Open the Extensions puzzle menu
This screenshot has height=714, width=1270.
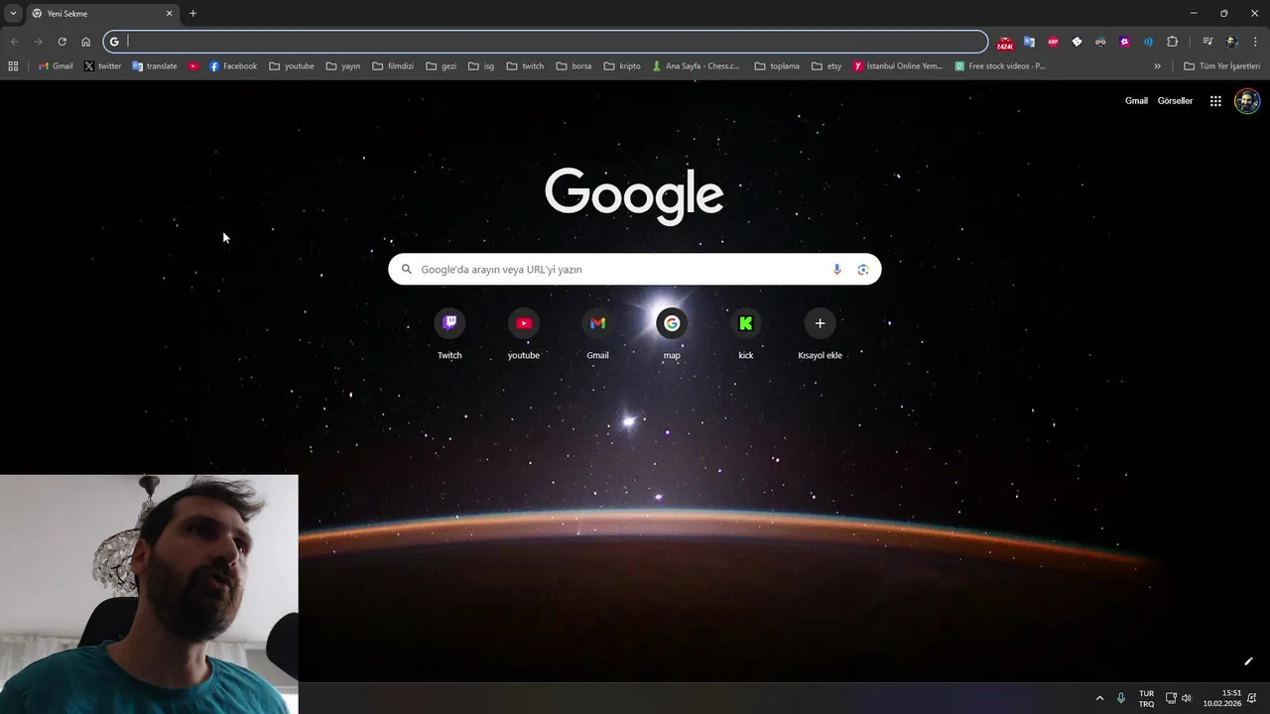point(1172,42)
